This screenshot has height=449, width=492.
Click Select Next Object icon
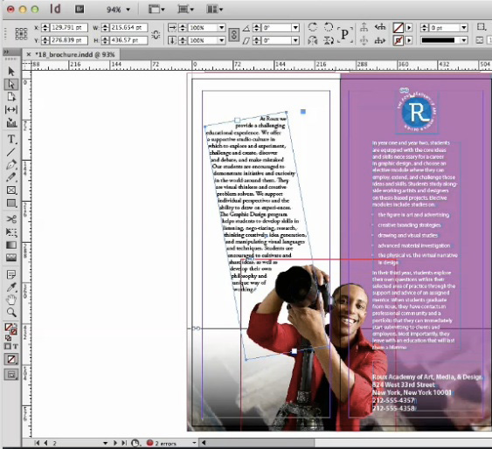tap(380, 40)
